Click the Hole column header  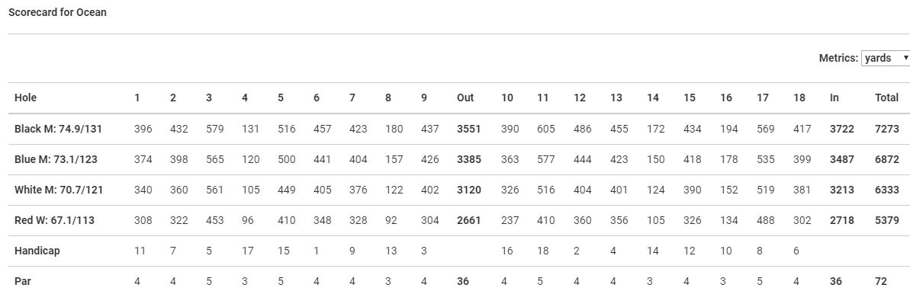(x=25, y=98)
